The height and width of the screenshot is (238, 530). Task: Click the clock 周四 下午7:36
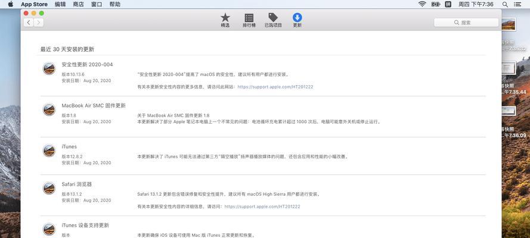(476, 4)
